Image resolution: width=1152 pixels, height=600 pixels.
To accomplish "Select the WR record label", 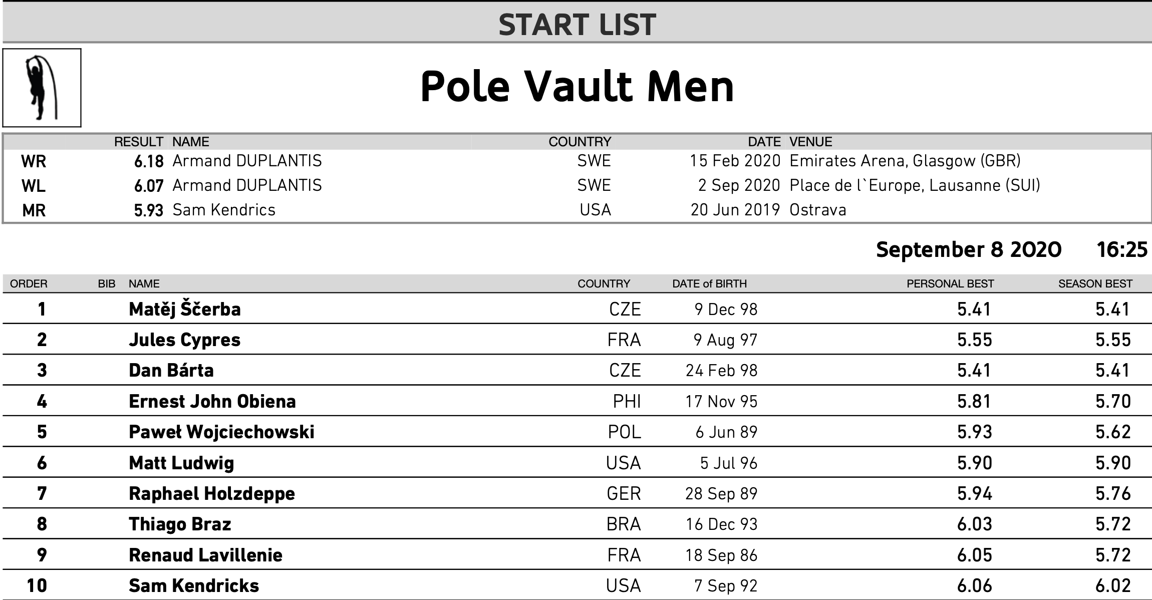I will (34, 161).
